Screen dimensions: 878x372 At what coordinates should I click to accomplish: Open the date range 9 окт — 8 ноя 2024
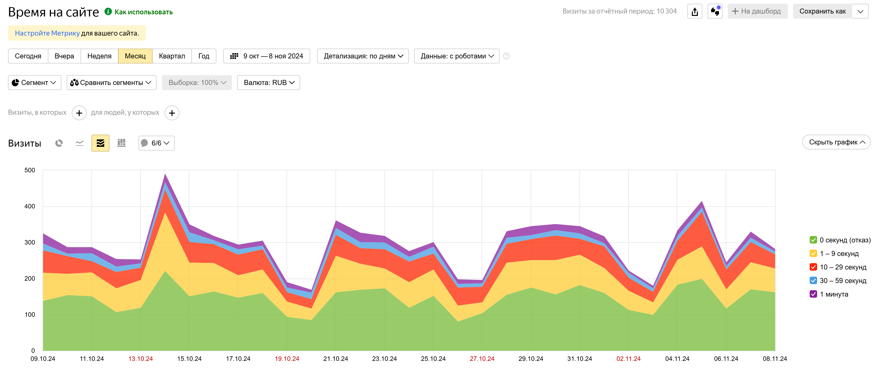pos(267,56)
